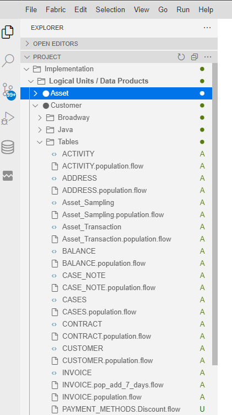Open PROJECT section more actions menu

pyautogui.click(x=208, y=57)
